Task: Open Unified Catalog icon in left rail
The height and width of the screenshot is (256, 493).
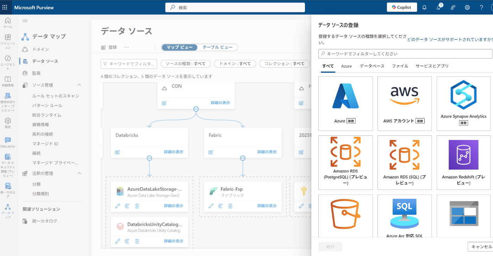Action: (8, 190)
